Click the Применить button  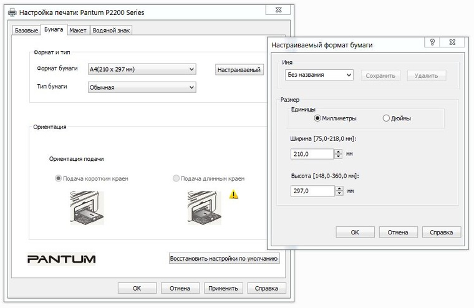click(223, 288)
